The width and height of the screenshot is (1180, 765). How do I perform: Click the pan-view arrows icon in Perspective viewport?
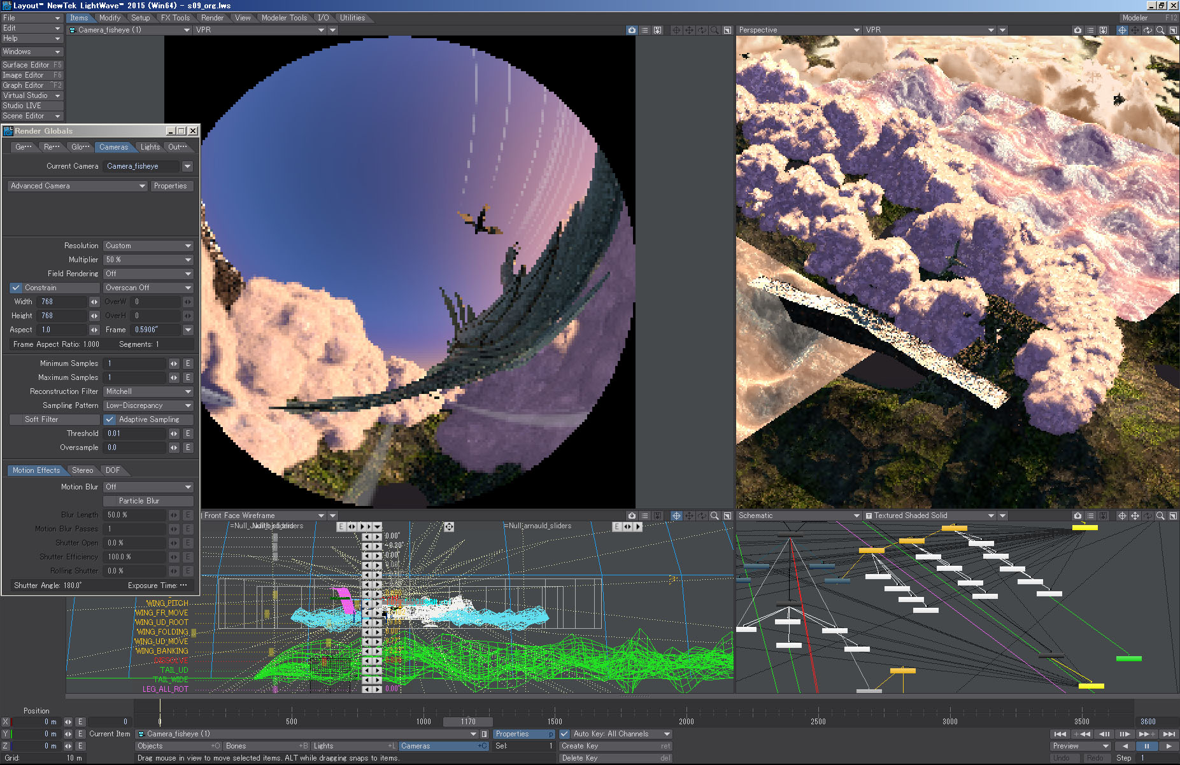[1135, 30]
